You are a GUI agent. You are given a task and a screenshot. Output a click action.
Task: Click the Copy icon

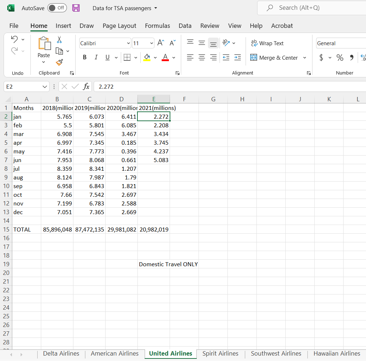point(59,51)
